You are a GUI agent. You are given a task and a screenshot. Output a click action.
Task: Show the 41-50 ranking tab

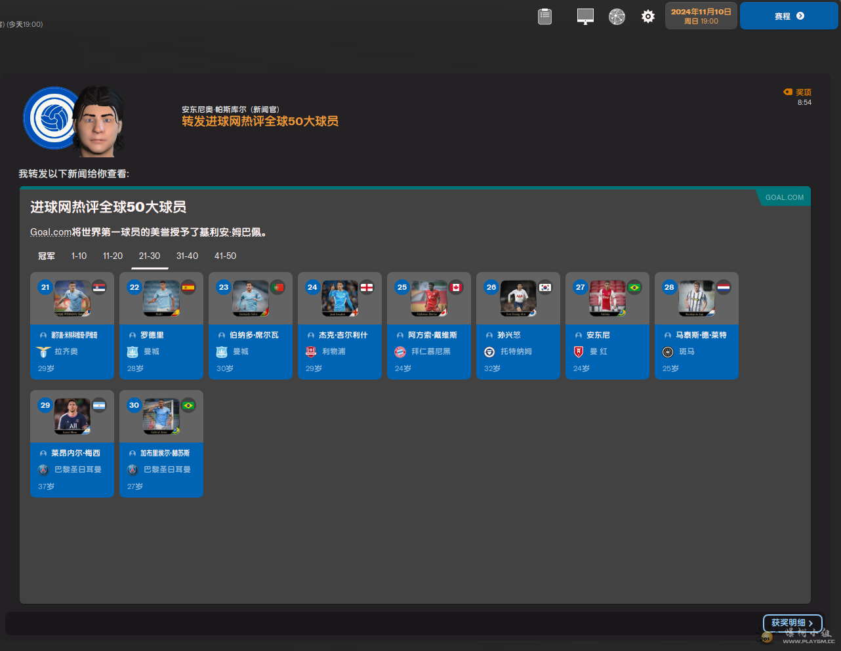pos(225,256)
